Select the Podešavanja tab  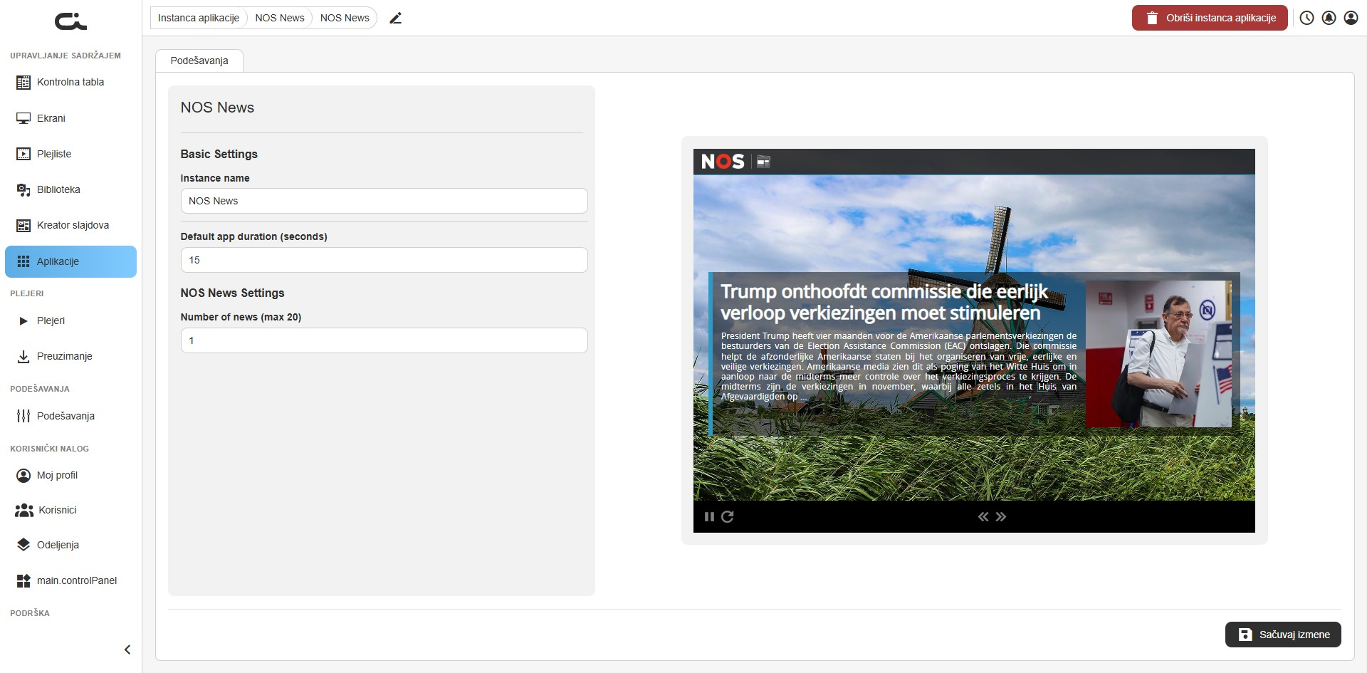[x=199, y=61]
